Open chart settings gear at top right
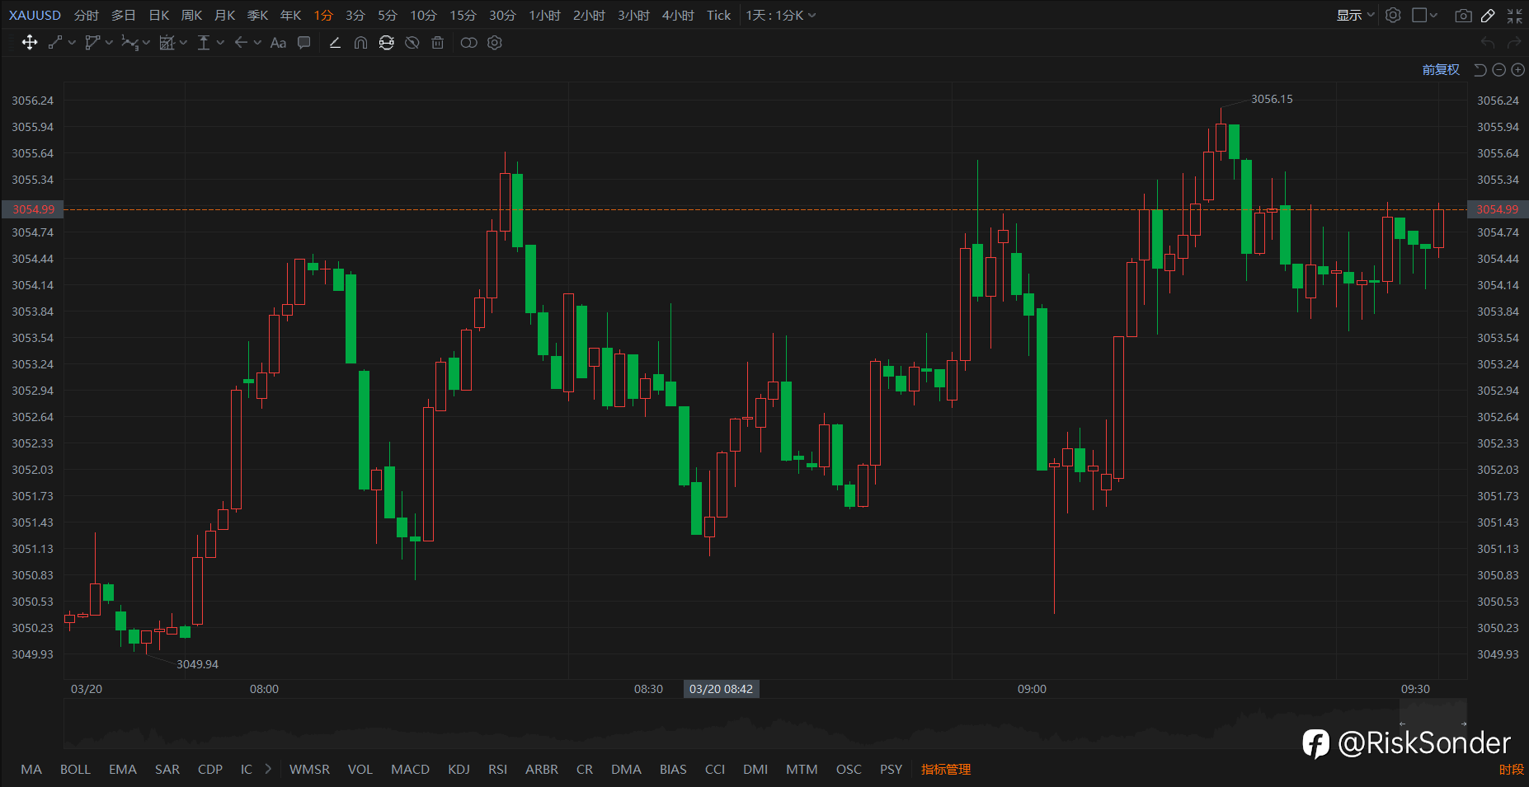The width and height of the screenshot is (1529, 787). tap(1393, 16)
